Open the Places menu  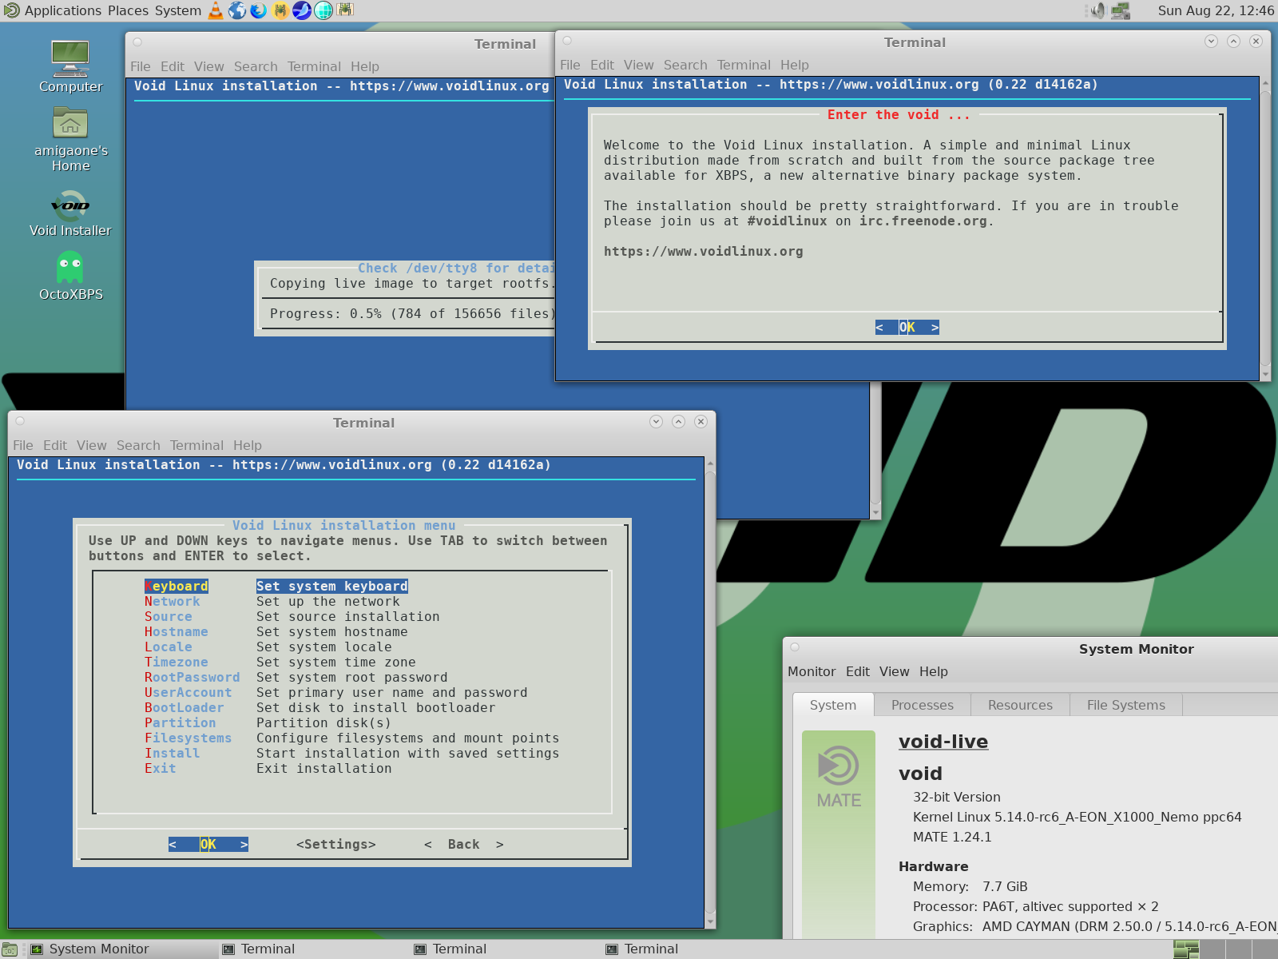[x=126, y=10]
